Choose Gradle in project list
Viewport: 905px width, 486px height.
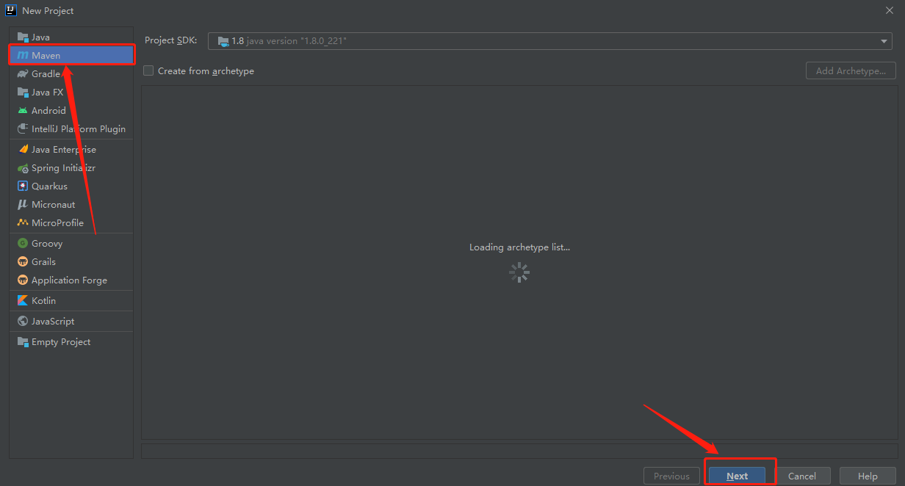coord(71,73)
